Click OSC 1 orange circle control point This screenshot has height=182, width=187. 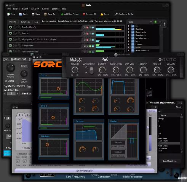58,89
